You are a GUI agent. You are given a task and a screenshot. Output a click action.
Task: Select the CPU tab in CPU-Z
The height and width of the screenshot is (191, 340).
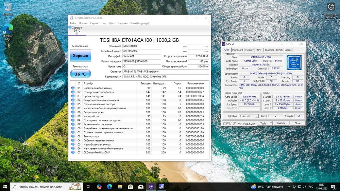226,50
